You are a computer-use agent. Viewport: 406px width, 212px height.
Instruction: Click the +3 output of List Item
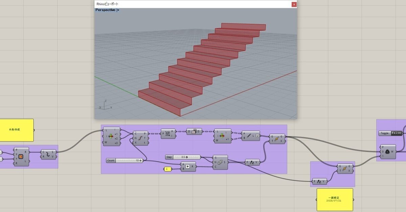click(117, 143)
